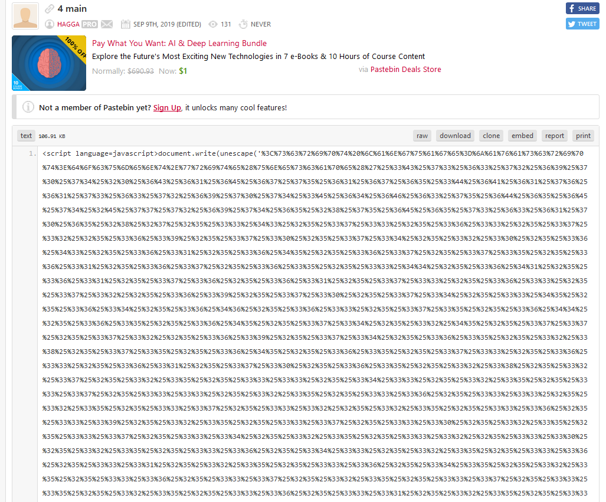Click the PRO badge next to HAGGA

90,24
